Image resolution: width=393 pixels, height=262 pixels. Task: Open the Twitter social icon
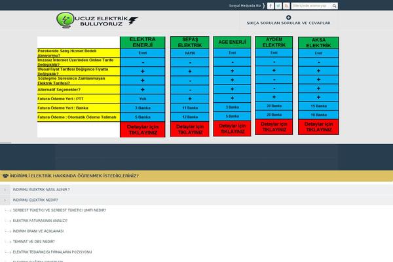278,6
